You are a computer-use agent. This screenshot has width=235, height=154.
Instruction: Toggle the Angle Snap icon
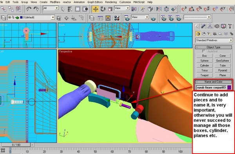192,9
